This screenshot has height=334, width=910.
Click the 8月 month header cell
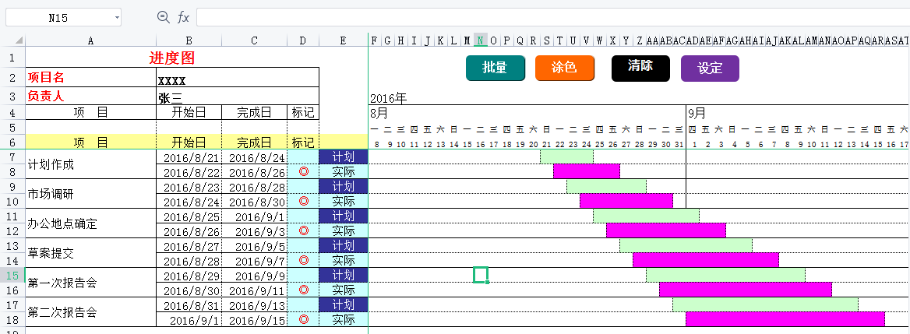click(527, 112)
